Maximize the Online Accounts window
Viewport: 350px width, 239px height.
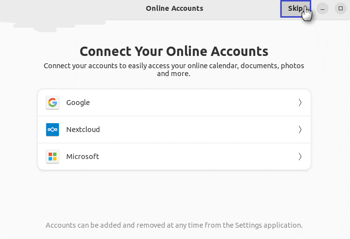(340, 9)
